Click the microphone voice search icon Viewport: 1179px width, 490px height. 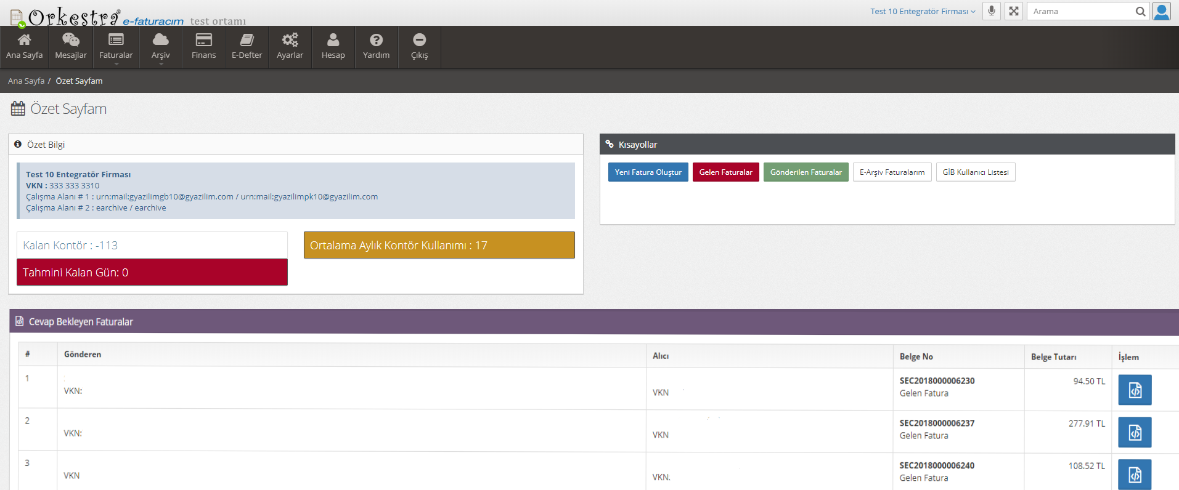[x=991, y=11]
